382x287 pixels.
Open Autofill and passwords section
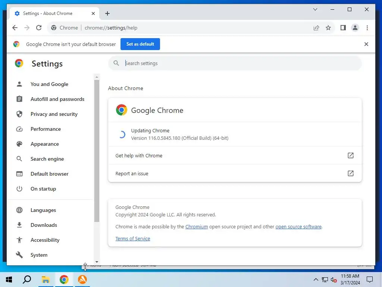[57, 99]
